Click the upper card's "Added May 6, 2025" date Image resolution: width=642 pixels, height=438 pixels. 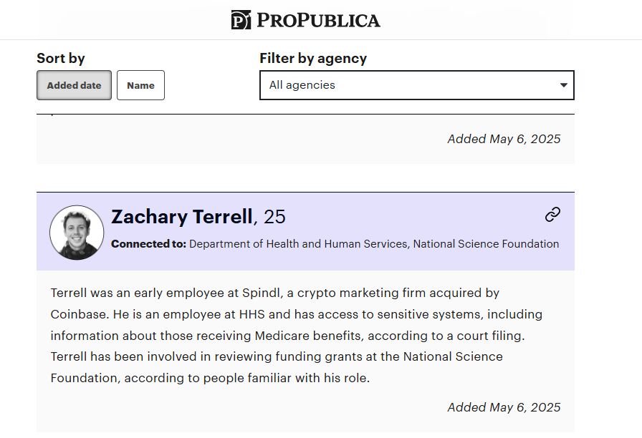point(504,139)
